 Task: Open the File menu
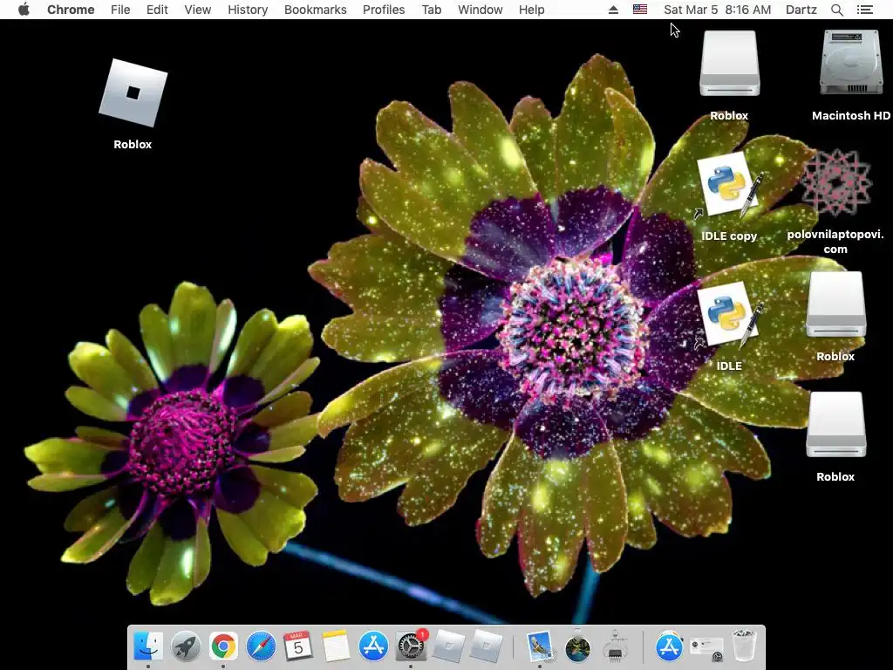pos(120,10)
